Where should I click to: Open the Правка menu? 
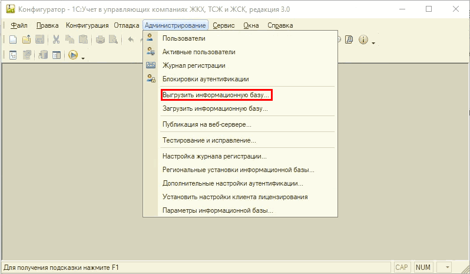(x=47, y=25)
